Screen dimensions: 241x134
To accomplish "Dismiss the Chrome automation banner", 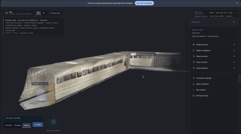I will pyautogui.click(x=237, y=3).
